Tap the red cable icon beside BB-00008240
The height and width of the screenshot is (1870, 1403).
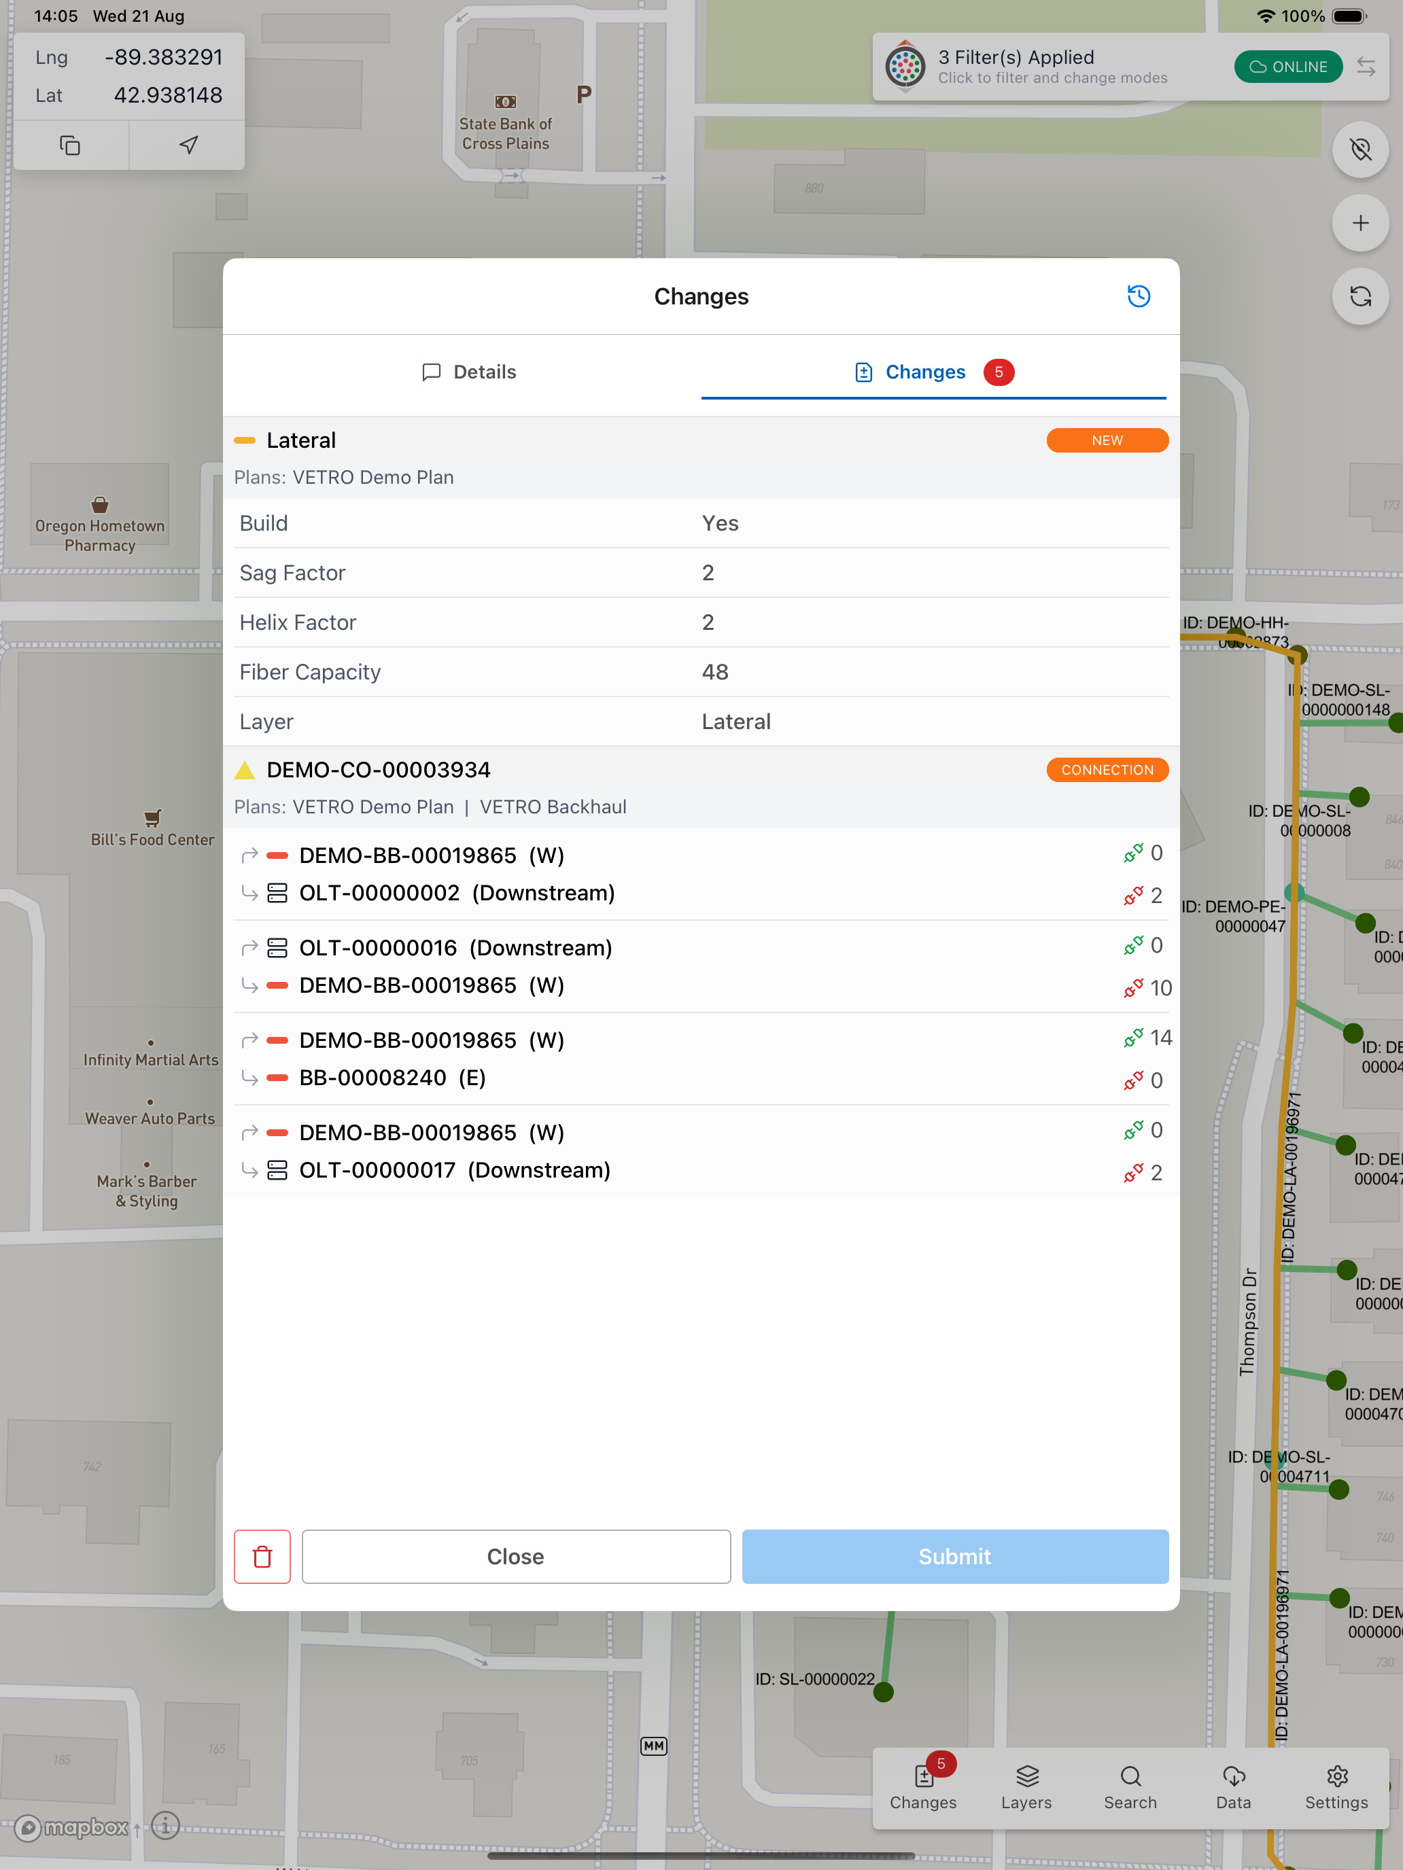coord(277,1078)
